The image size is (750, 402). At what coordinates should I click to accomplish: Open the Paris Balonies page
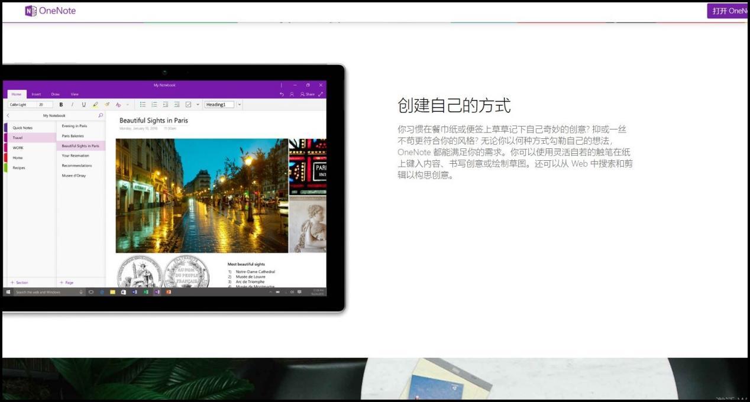73,136
